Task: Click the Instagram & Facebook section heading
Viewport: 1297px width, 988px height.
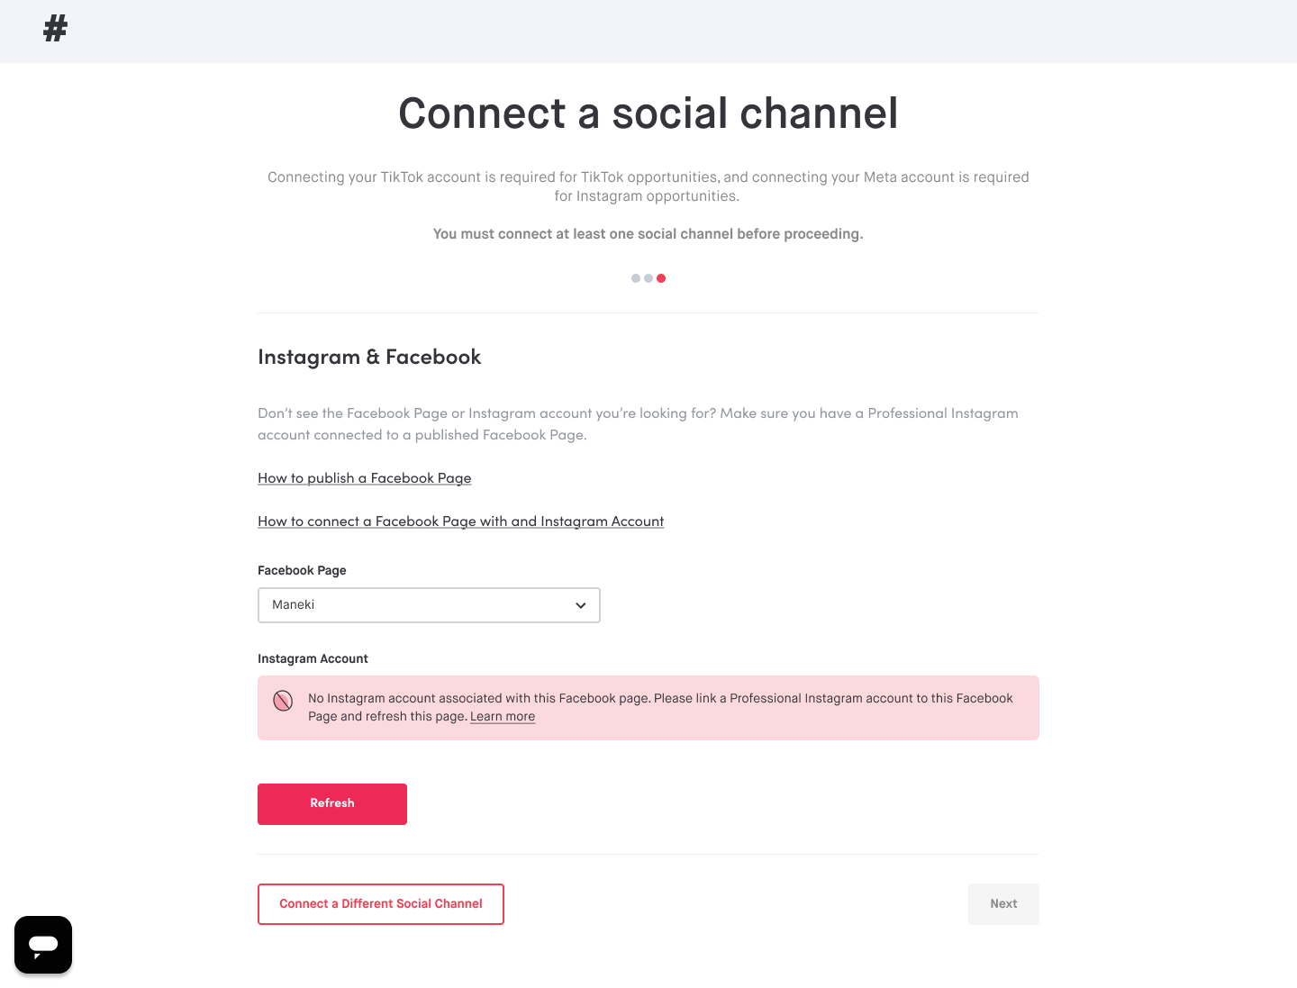Action: 369,358
